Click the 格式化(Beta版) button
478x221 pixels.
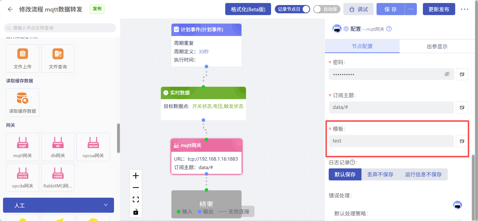point(248,9)
